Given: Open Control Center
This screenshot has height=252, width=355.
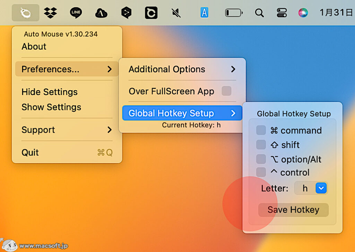Looking at the screenshot, I should [282, 12].
